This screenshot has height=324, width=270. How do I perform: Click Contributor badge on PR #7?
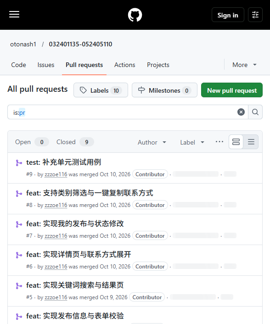(150, 236)
